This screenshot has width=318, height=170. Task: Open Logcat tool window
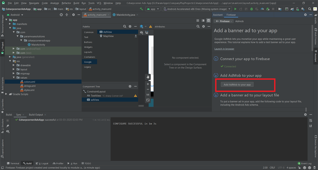[42, 163]
